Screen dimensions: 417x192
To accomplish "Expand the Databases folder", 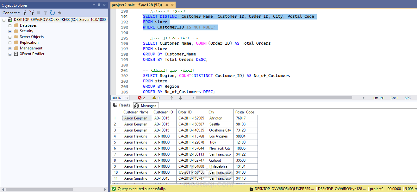I will click(x=10, y=25).
